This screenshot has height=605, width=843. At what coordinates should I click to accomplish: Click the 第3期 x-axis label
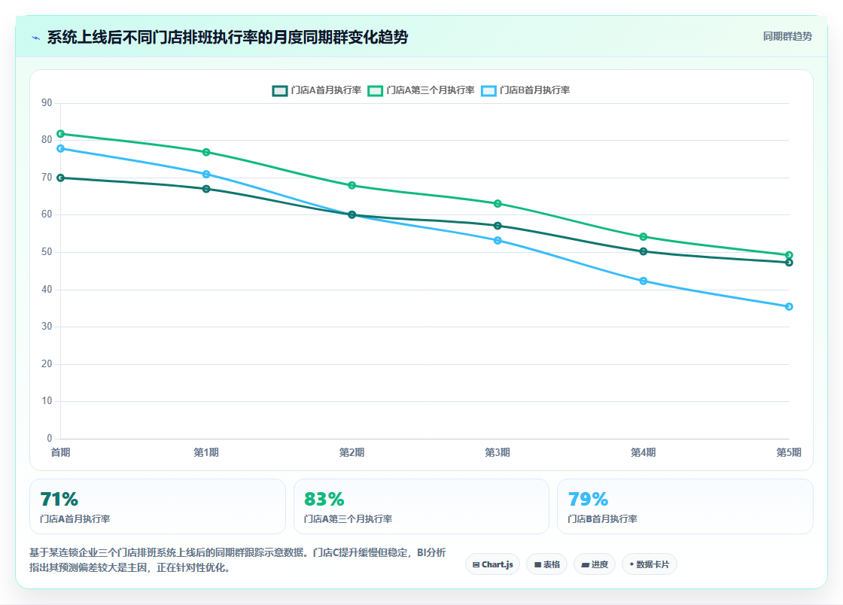coord(498,452)
